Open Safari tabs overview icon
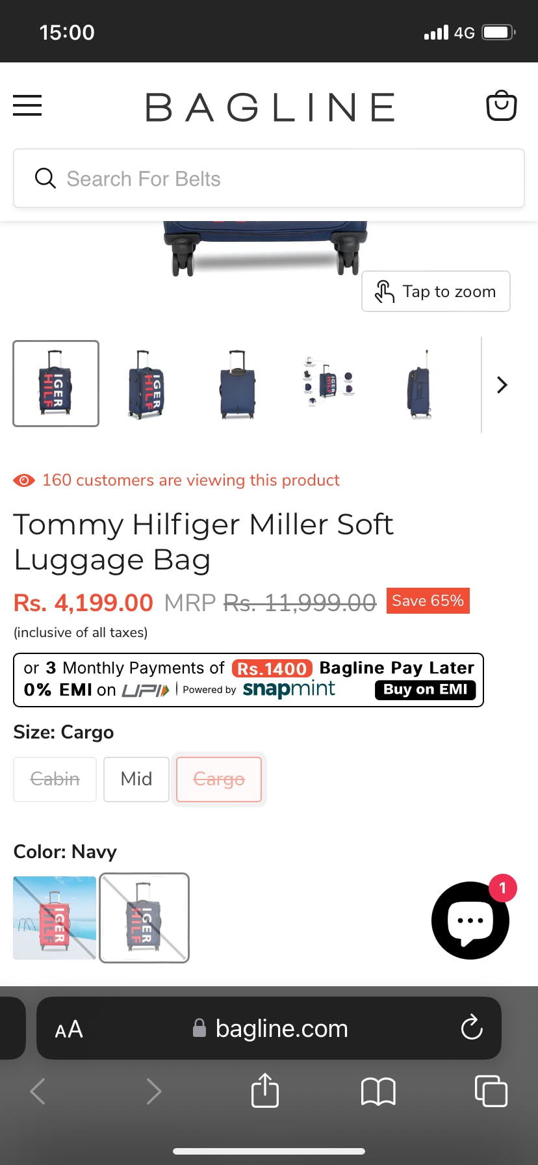The width and height of the screenshot is (538, 1165). [x=491, y=1091]
